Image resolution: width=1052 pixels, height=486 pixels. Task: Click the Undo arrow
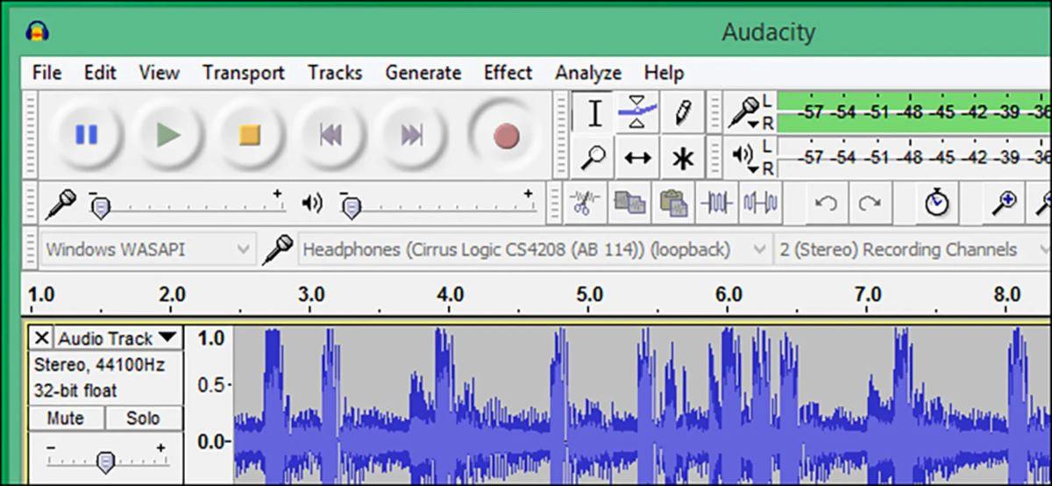point(825,204)
